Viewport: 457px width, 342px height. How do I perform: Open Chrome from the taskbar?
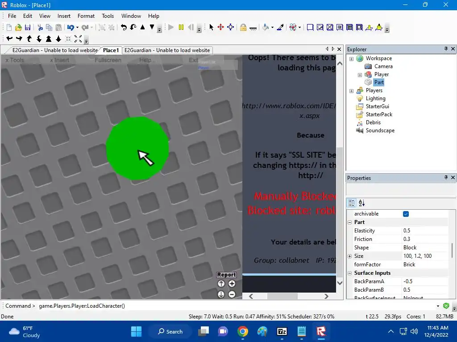pos(243,331)
